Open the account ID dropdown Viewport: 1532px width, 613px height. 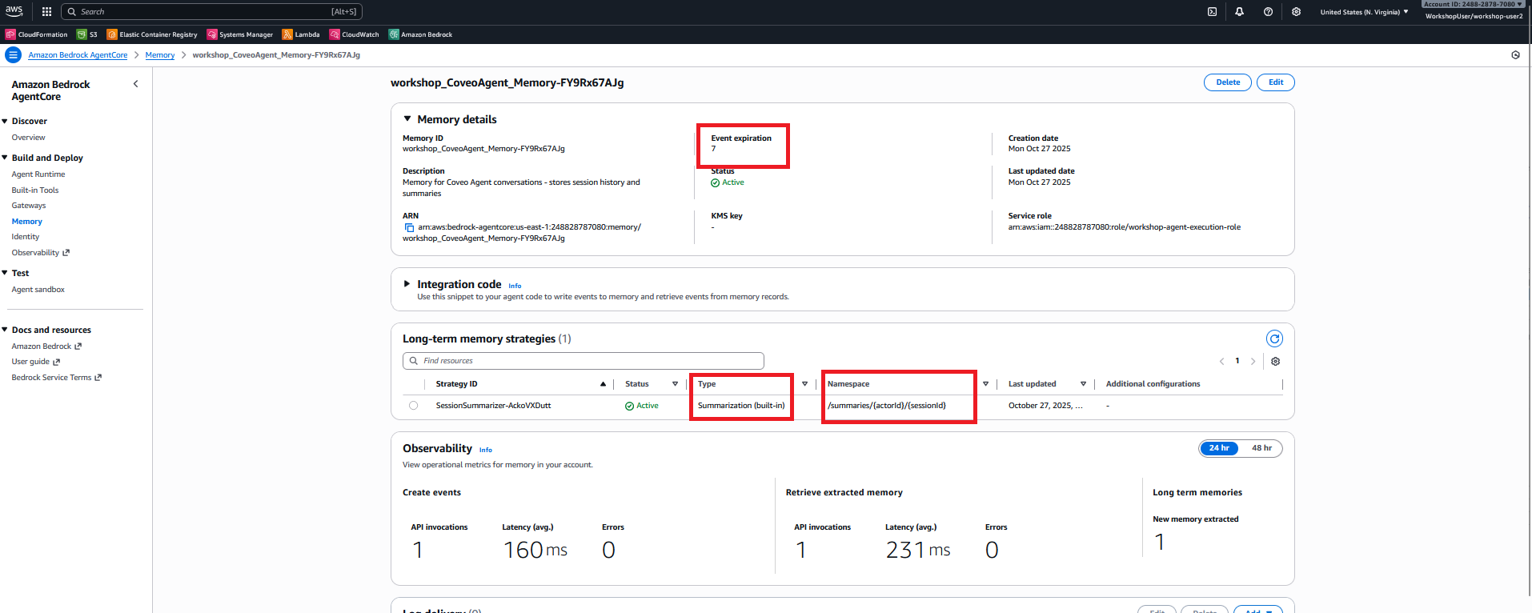[x=1473, y=4]
